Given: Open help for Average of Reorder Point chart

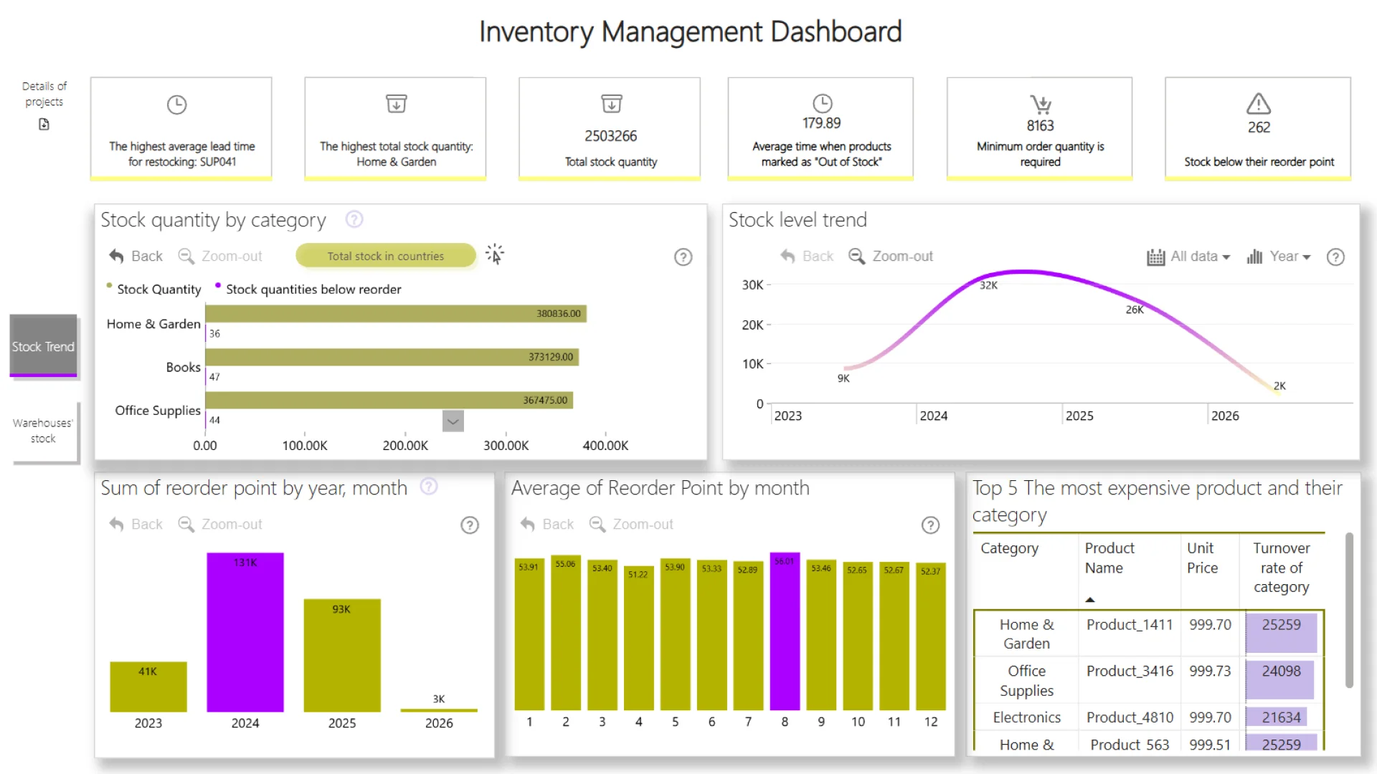Looking at the screenshot, I should [929, 525].
